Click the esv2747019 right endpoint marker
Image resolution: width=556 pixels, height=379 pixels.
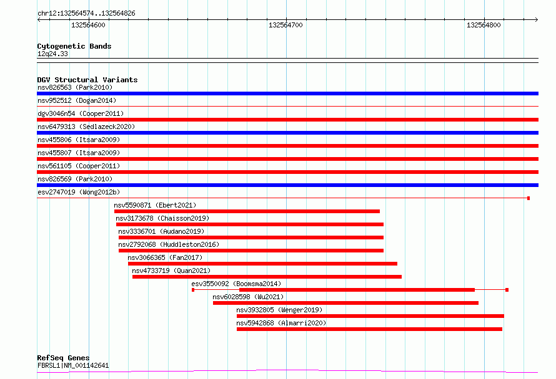click(529, 198)
